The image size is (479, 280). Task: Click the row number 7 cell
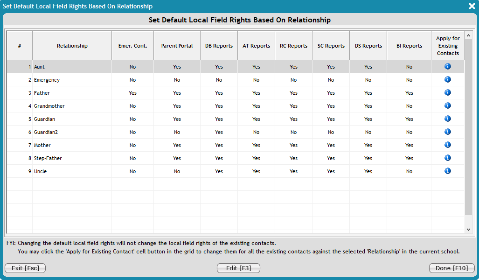pos(20,145)
